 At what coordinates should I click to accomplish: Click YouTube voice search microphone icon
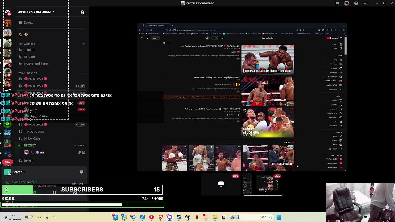[207, 38]
